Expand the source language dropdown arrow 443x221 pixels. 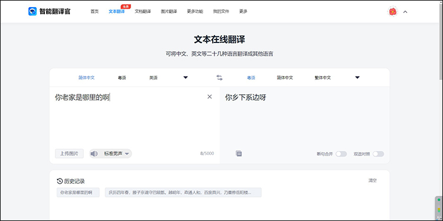coord(185,78)
